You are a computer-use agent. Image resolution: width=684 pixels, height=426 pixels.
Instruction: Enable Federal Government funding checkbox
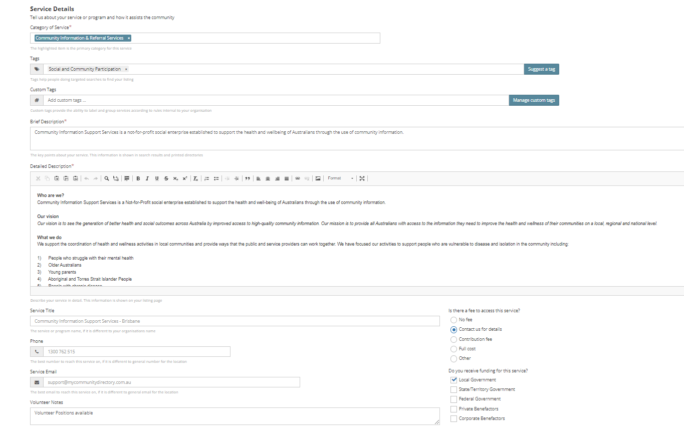[x=454, y=399]
